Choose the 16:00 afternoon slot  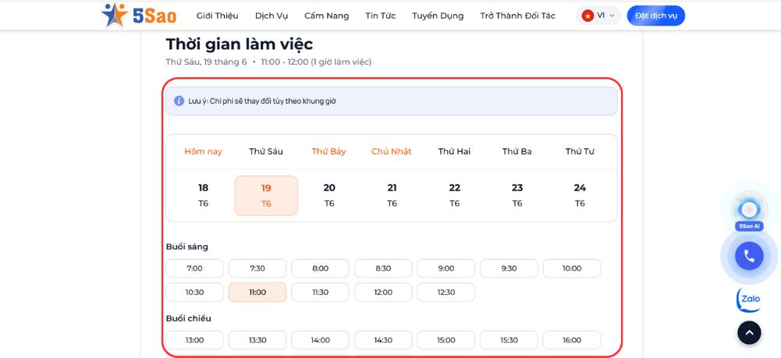tap(572, 340)
